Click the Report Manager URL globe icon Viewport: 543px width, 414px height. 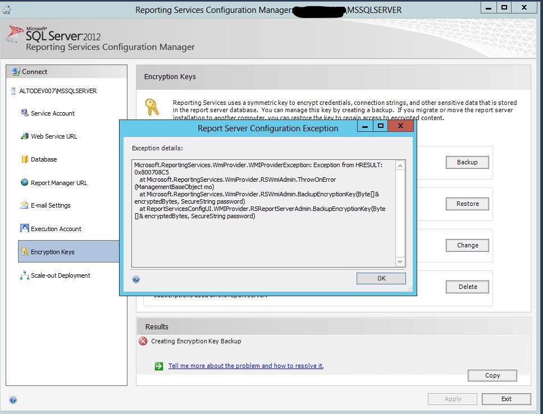point(24,182)
